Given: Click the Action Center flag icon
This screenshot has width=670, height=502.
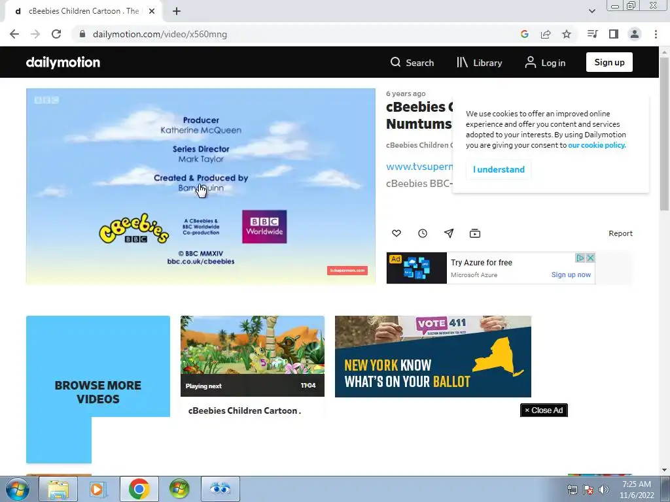Looking at the screenshot, I should [588, 490].
